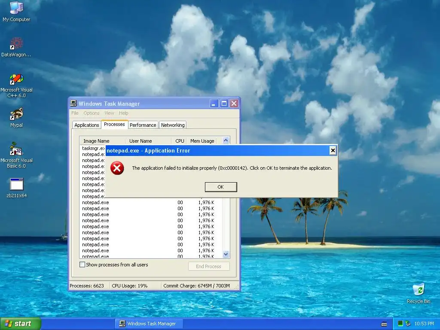Click Commit Charge status bar entry
440x330 pixels.
point(196,286)
